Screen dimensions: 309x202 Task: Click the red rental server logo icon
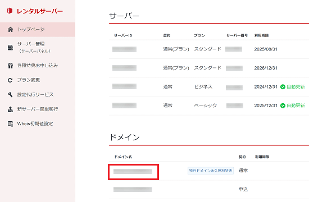coord(10,11)
